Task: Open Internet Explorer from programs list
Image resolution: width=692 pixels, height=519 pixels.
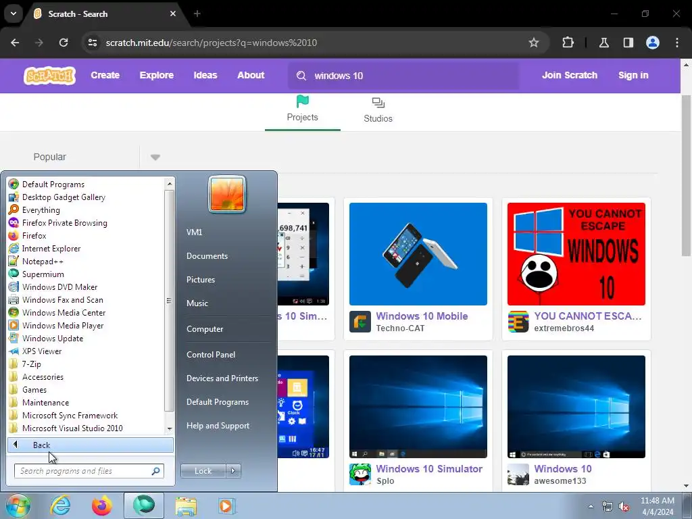Action: tap(51, 249)
